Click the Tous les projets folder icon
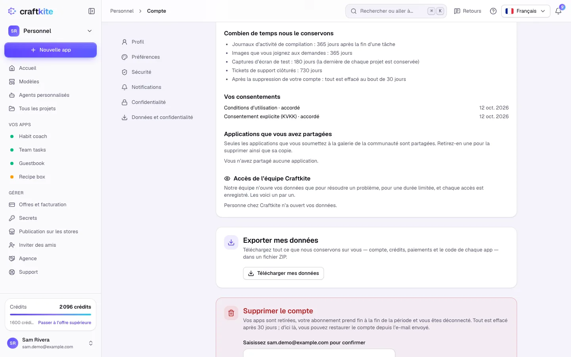The width and height of the screenshot is (571, 357). (x=12, y=109)
